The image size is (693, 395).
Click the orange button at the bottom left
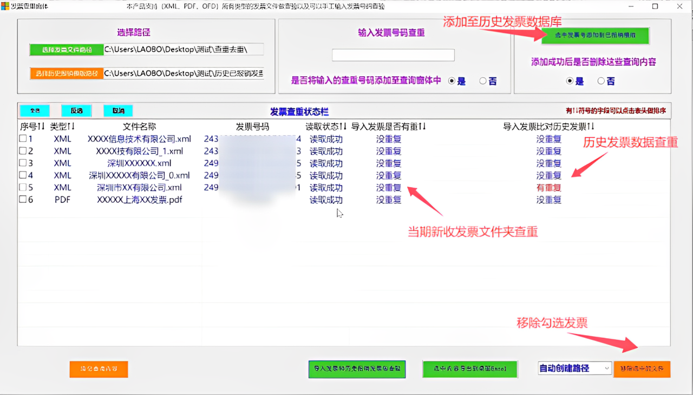coord(99,369)
